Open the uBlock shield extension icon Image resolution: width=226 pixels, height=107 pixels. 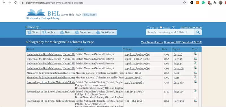pyautogui.click(x=209, y=3)
